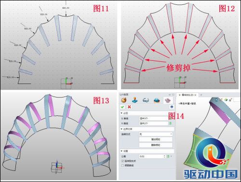
Task: Collapse the settings section at bottom
Action: (121, 151)
